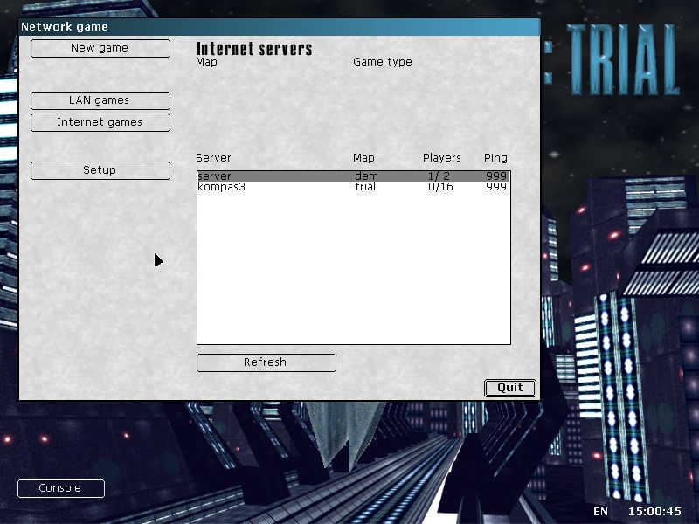Click the Internet servers heading
Viewport: 699px width, 524px height.
(x=254, y=49)
